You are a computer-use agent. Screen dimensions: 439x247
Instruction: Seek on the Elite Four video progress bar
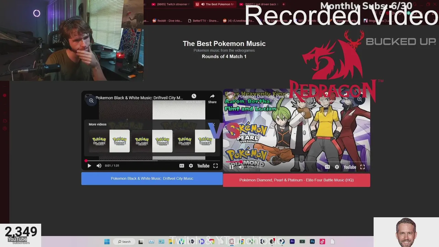tap(296, 162)
